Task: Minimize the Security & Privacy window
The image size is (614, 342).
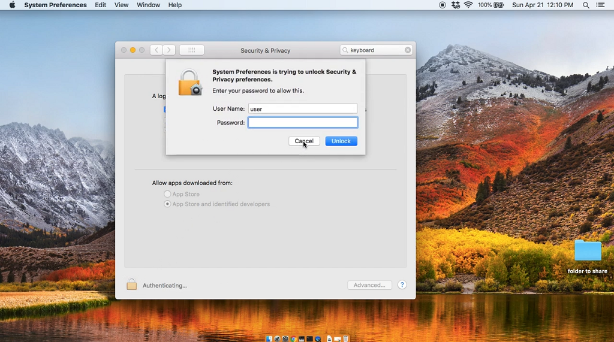Action: tap(133, 50)
